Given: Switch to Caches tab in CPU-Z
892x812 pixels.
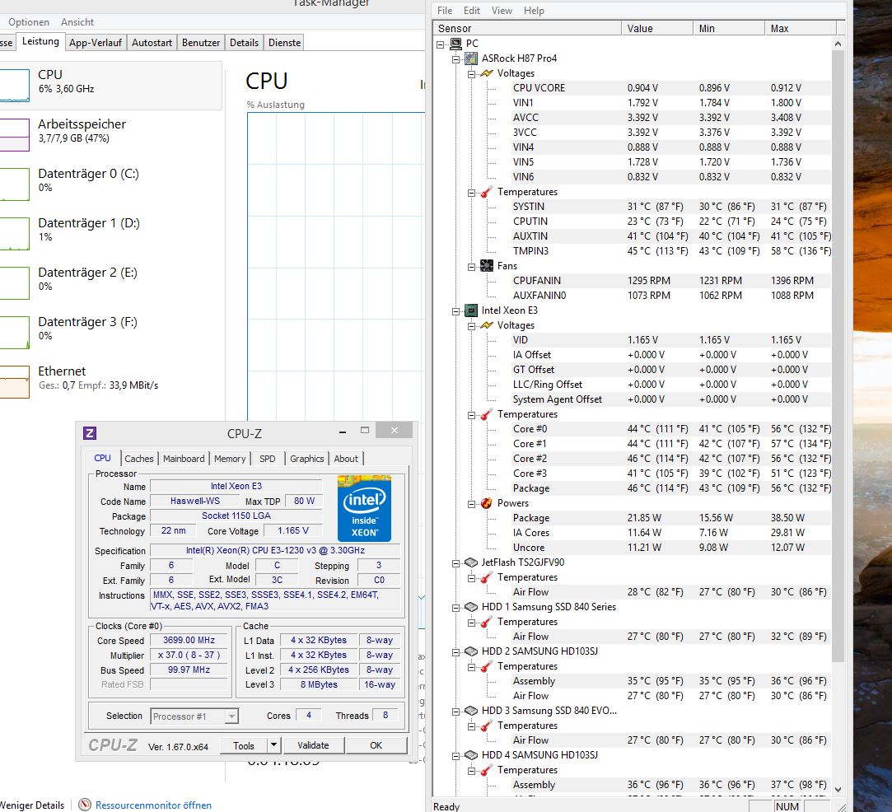Looking at the screenshot, I should [x=139, y=459].
